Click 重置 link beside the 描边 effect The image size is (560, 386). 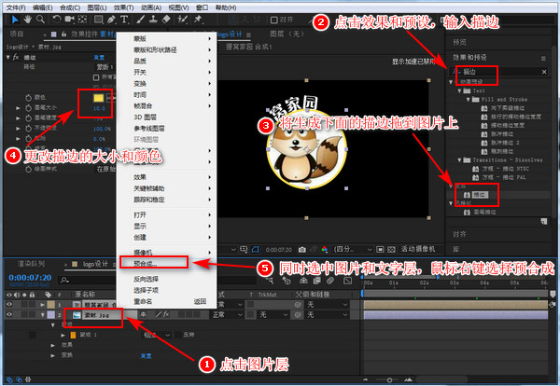tap(99, 58)
